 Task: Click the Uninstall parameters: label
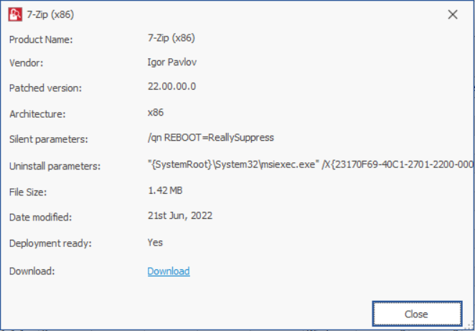tap(55, 167)
